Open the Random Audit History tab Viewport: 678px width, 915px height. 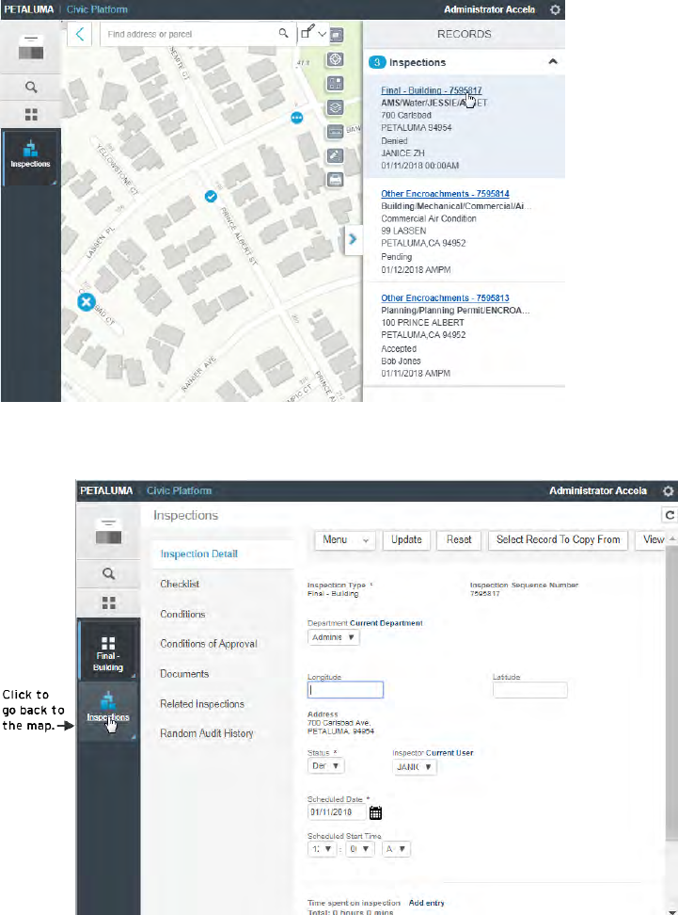tap(207, 733)
